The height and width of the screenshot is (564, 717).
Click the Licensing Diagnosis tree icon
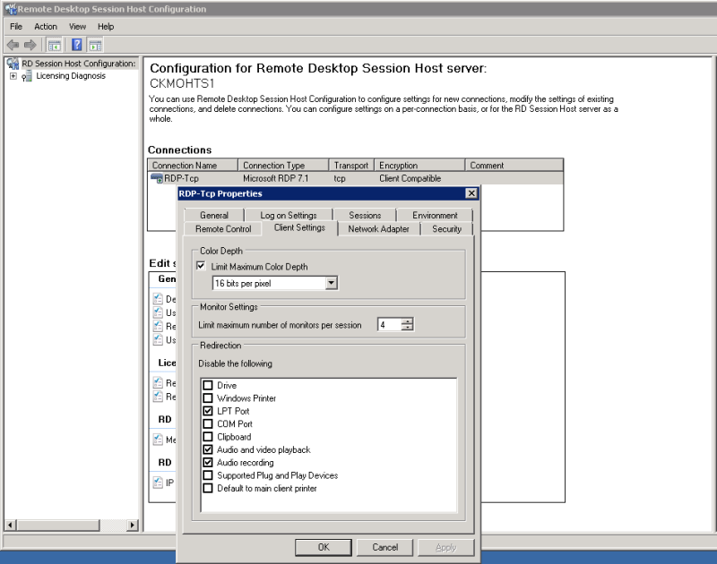point(27,76)
